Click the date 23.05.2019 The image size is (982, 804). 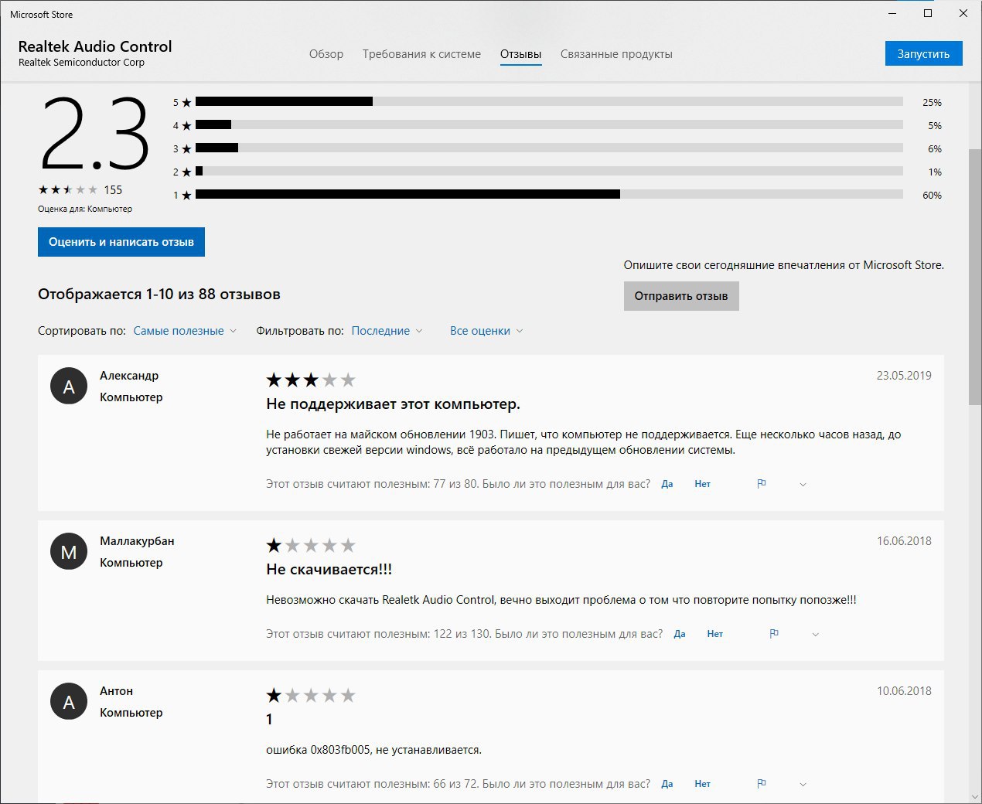click(x=904, y=376)
